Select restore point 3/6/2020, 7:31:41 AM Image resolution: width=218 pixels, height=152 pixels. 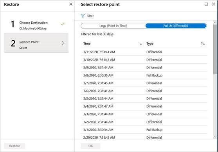click(x=144, y=91)
